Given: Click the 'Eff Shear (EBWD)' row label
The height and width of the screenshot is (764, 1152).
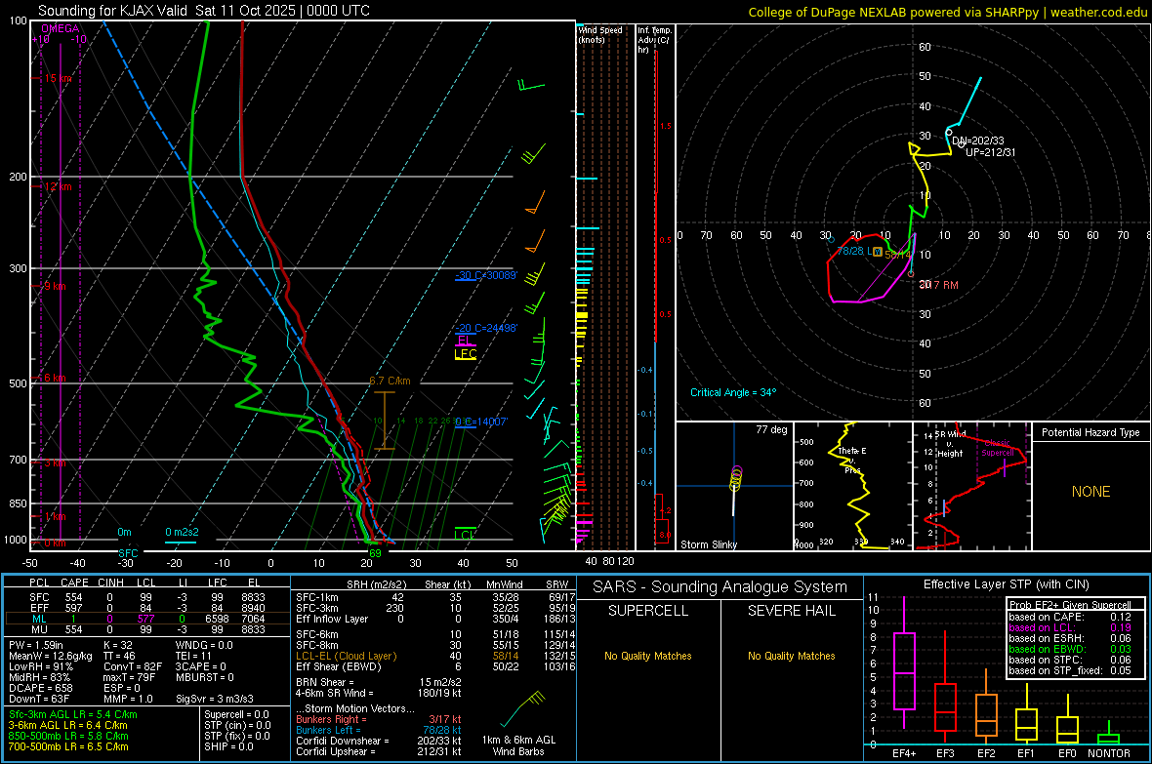Looking at the screenshot, I should (339, 666).
